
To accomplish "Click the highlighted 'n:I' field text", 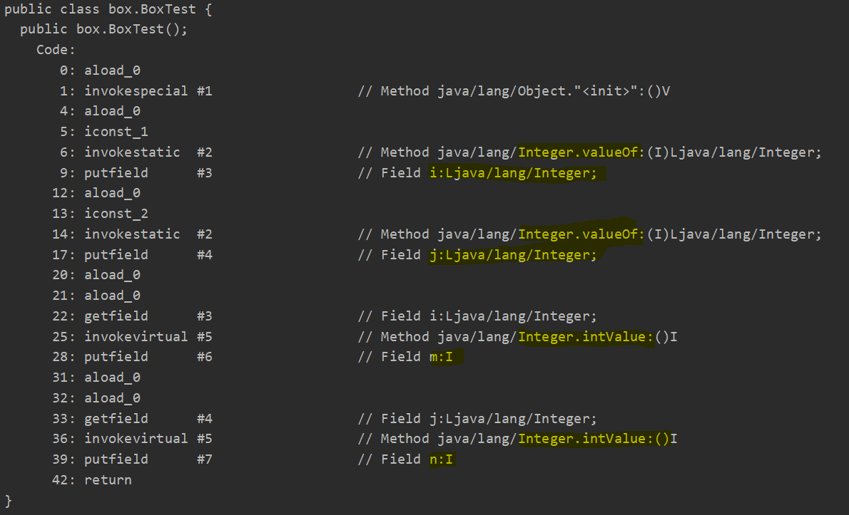I will coord(442,459).
